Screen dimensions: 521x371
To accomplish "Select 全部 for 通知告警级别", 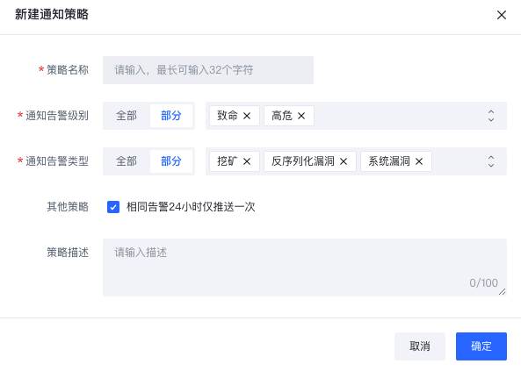I will 127,116.
